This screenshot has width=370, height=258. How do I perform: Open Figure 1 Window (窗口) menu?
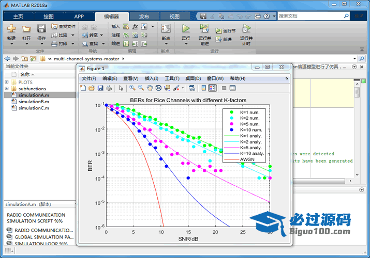click(215, 78)
